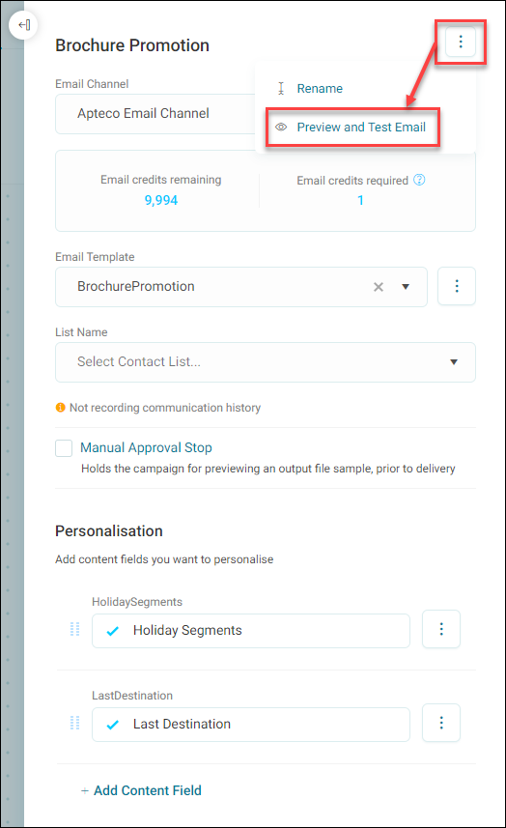The width and height of the screenshot is (506, 828).
Task: Tick the Manual Approval Stop checkbox
Action: point(64,448)
